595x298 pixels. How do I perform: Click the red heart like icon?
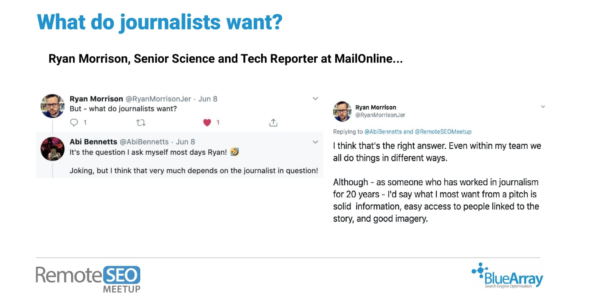tap(207, 123)
